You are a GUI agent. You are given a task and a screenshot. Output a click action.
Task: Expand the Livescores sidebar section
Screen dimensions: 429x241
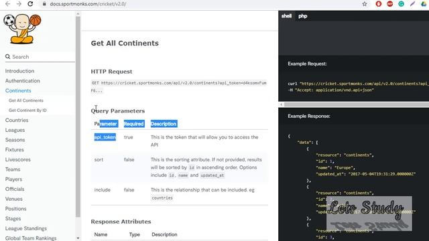[x=18, y=159]
